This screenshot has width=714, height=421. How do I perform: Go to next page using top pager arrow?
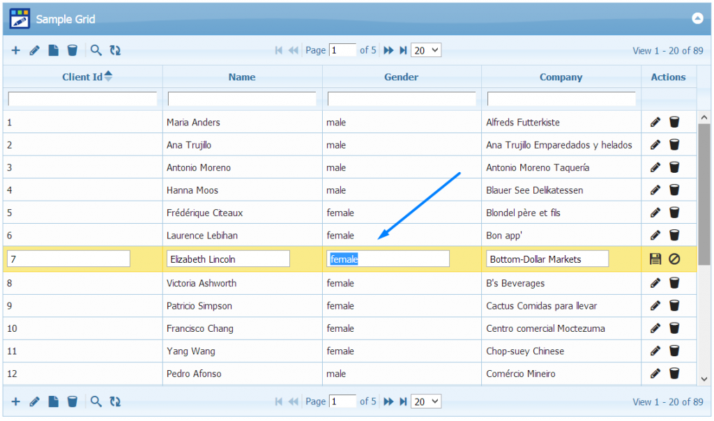pos(388,50)
